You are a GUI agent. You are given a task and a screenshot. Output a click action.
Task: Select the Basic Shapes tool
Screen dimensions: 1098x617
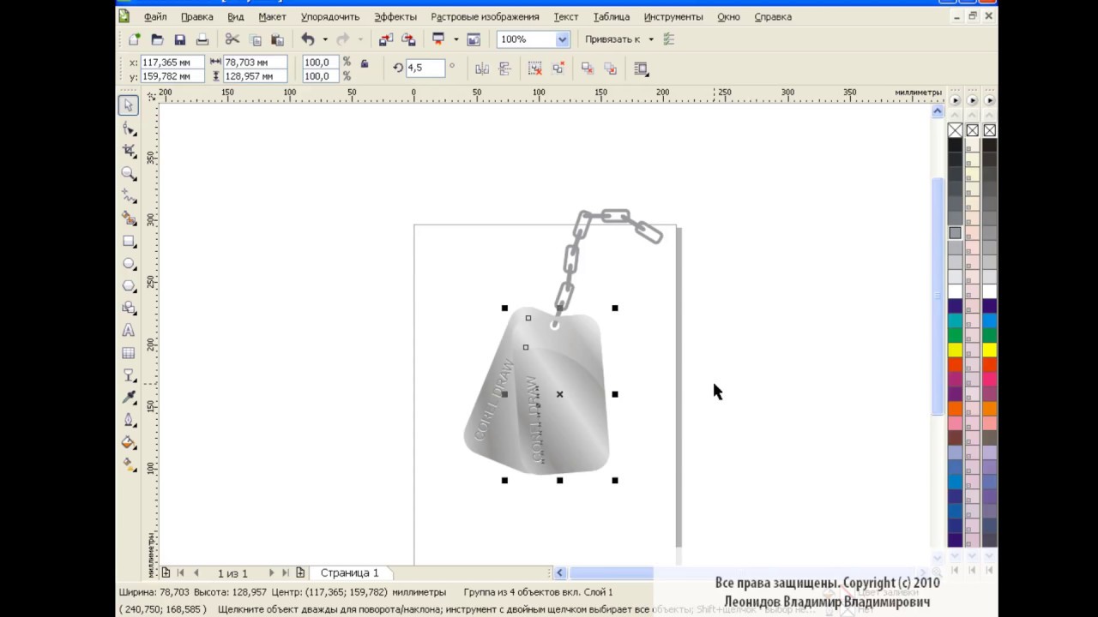tap(129, 308)
